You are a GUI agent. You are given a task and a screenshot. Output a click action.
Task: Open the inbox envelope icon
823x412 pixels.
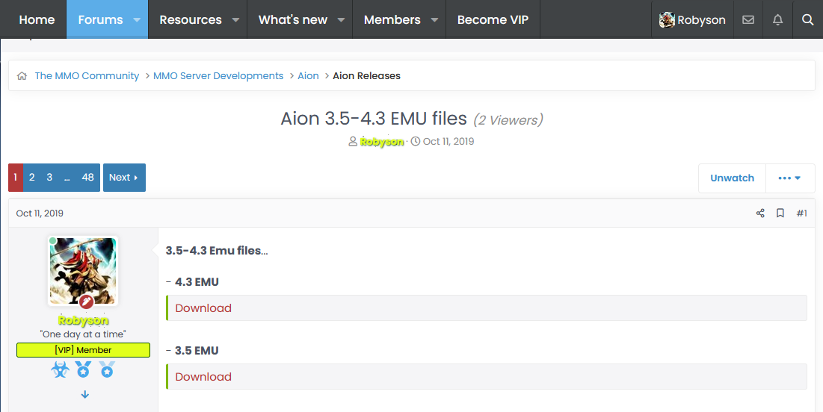(748, 20)
